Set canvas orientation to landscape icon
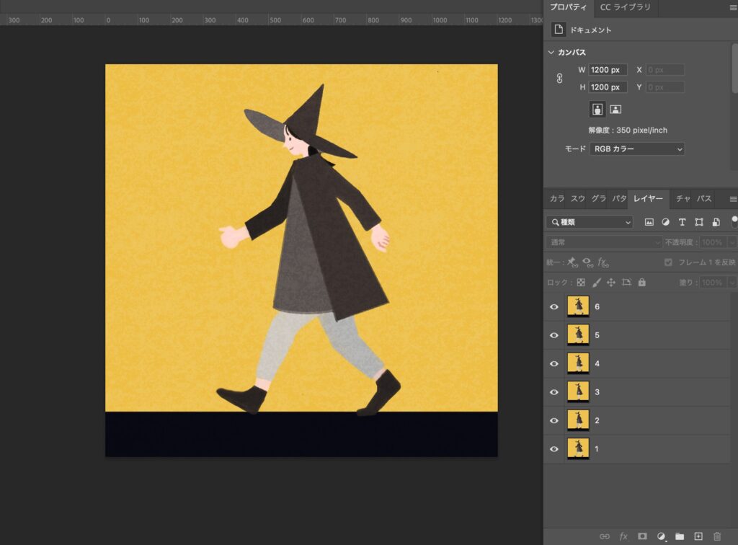The image size is (738, 545). (x=615, y=110)
